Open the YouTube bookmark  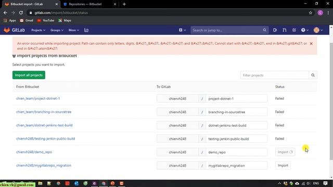coord(46,20)
